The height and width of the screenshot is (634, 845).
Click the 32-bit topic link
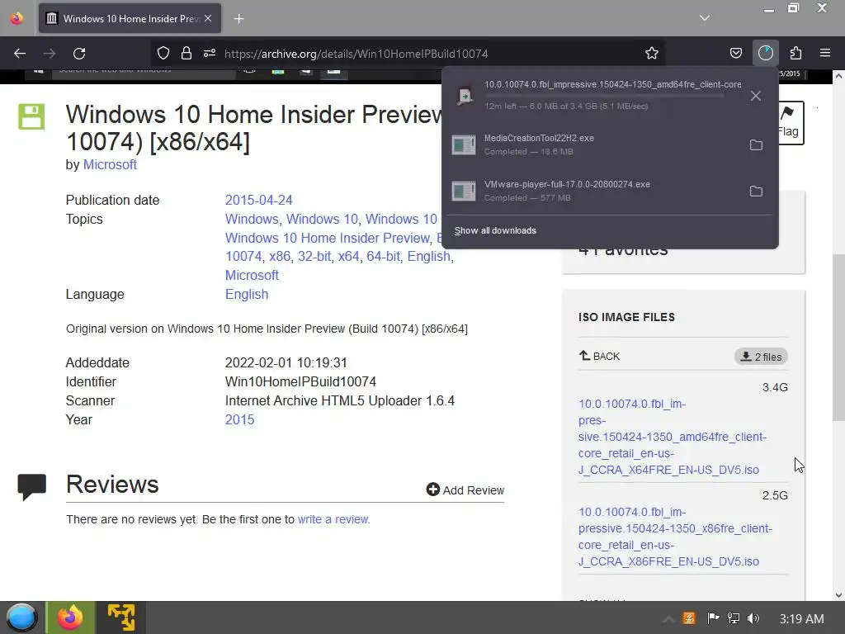tap(314, 256)
